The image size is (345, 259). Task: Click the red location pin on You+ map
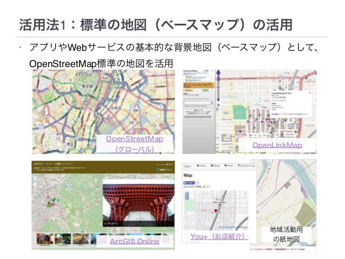pyautogui.click(x=216, y=211)
